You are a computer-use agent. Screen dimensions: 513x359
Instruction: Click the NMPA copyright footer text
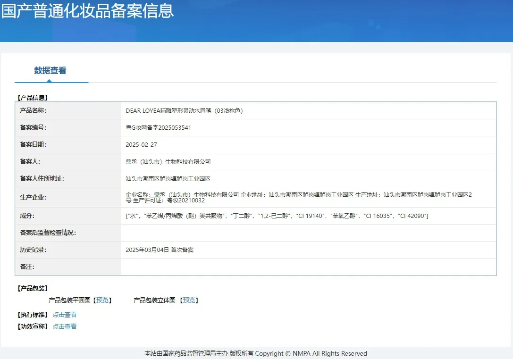(256, 353)
